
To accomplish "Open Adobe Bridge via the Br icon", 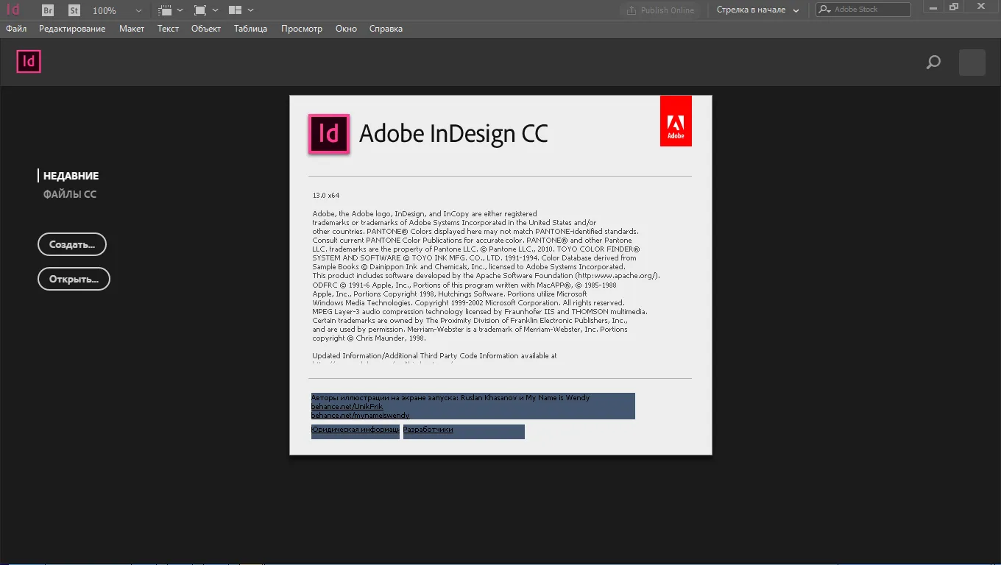I will pos(48,10).
